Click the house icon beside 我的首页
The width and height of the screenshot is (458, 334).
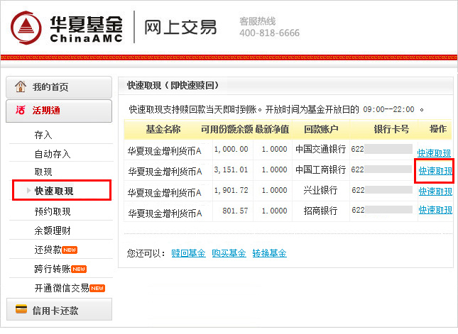click(21, 87)
